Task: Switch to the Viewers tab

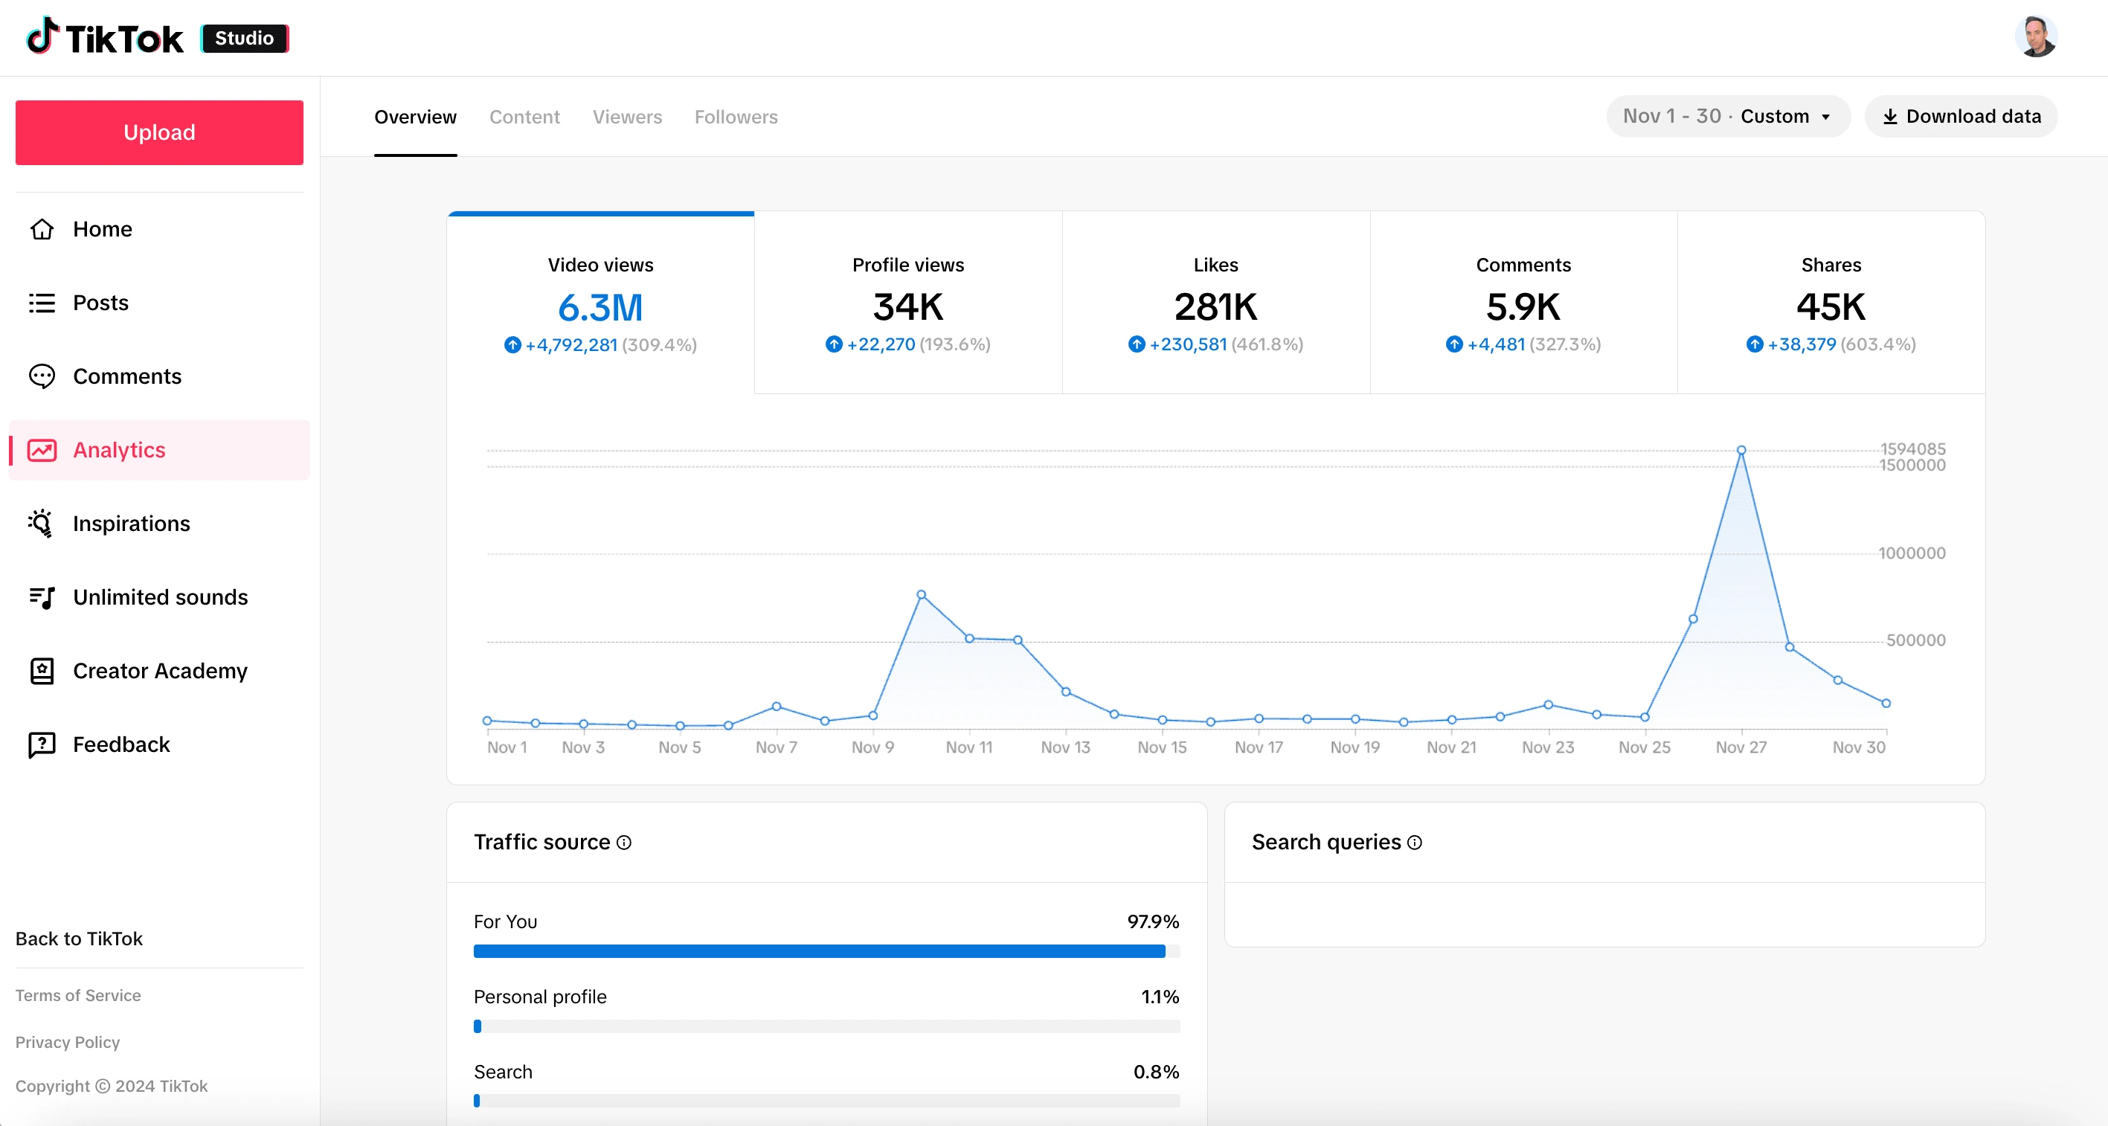Action: [x=628, y=117]
